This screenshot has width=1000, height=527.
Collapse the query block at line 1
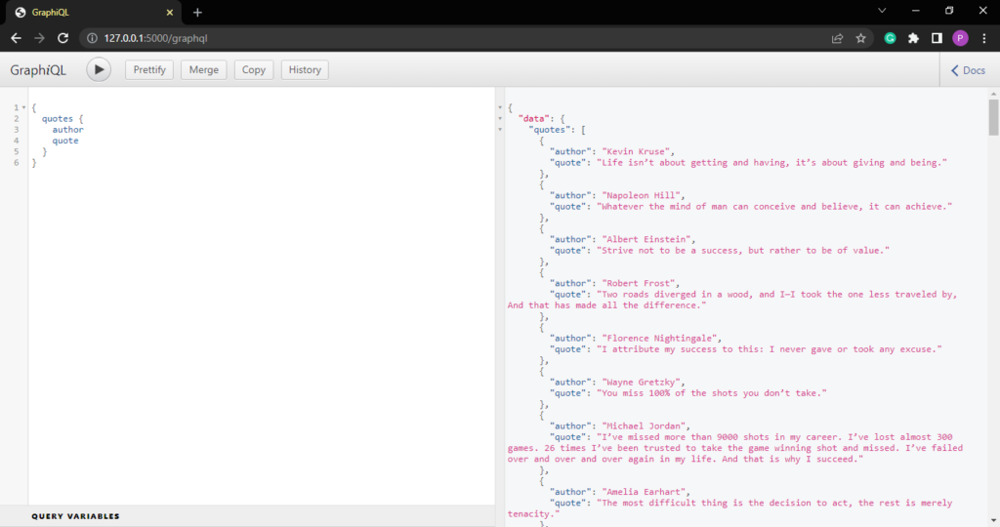[x=24, y=107]
